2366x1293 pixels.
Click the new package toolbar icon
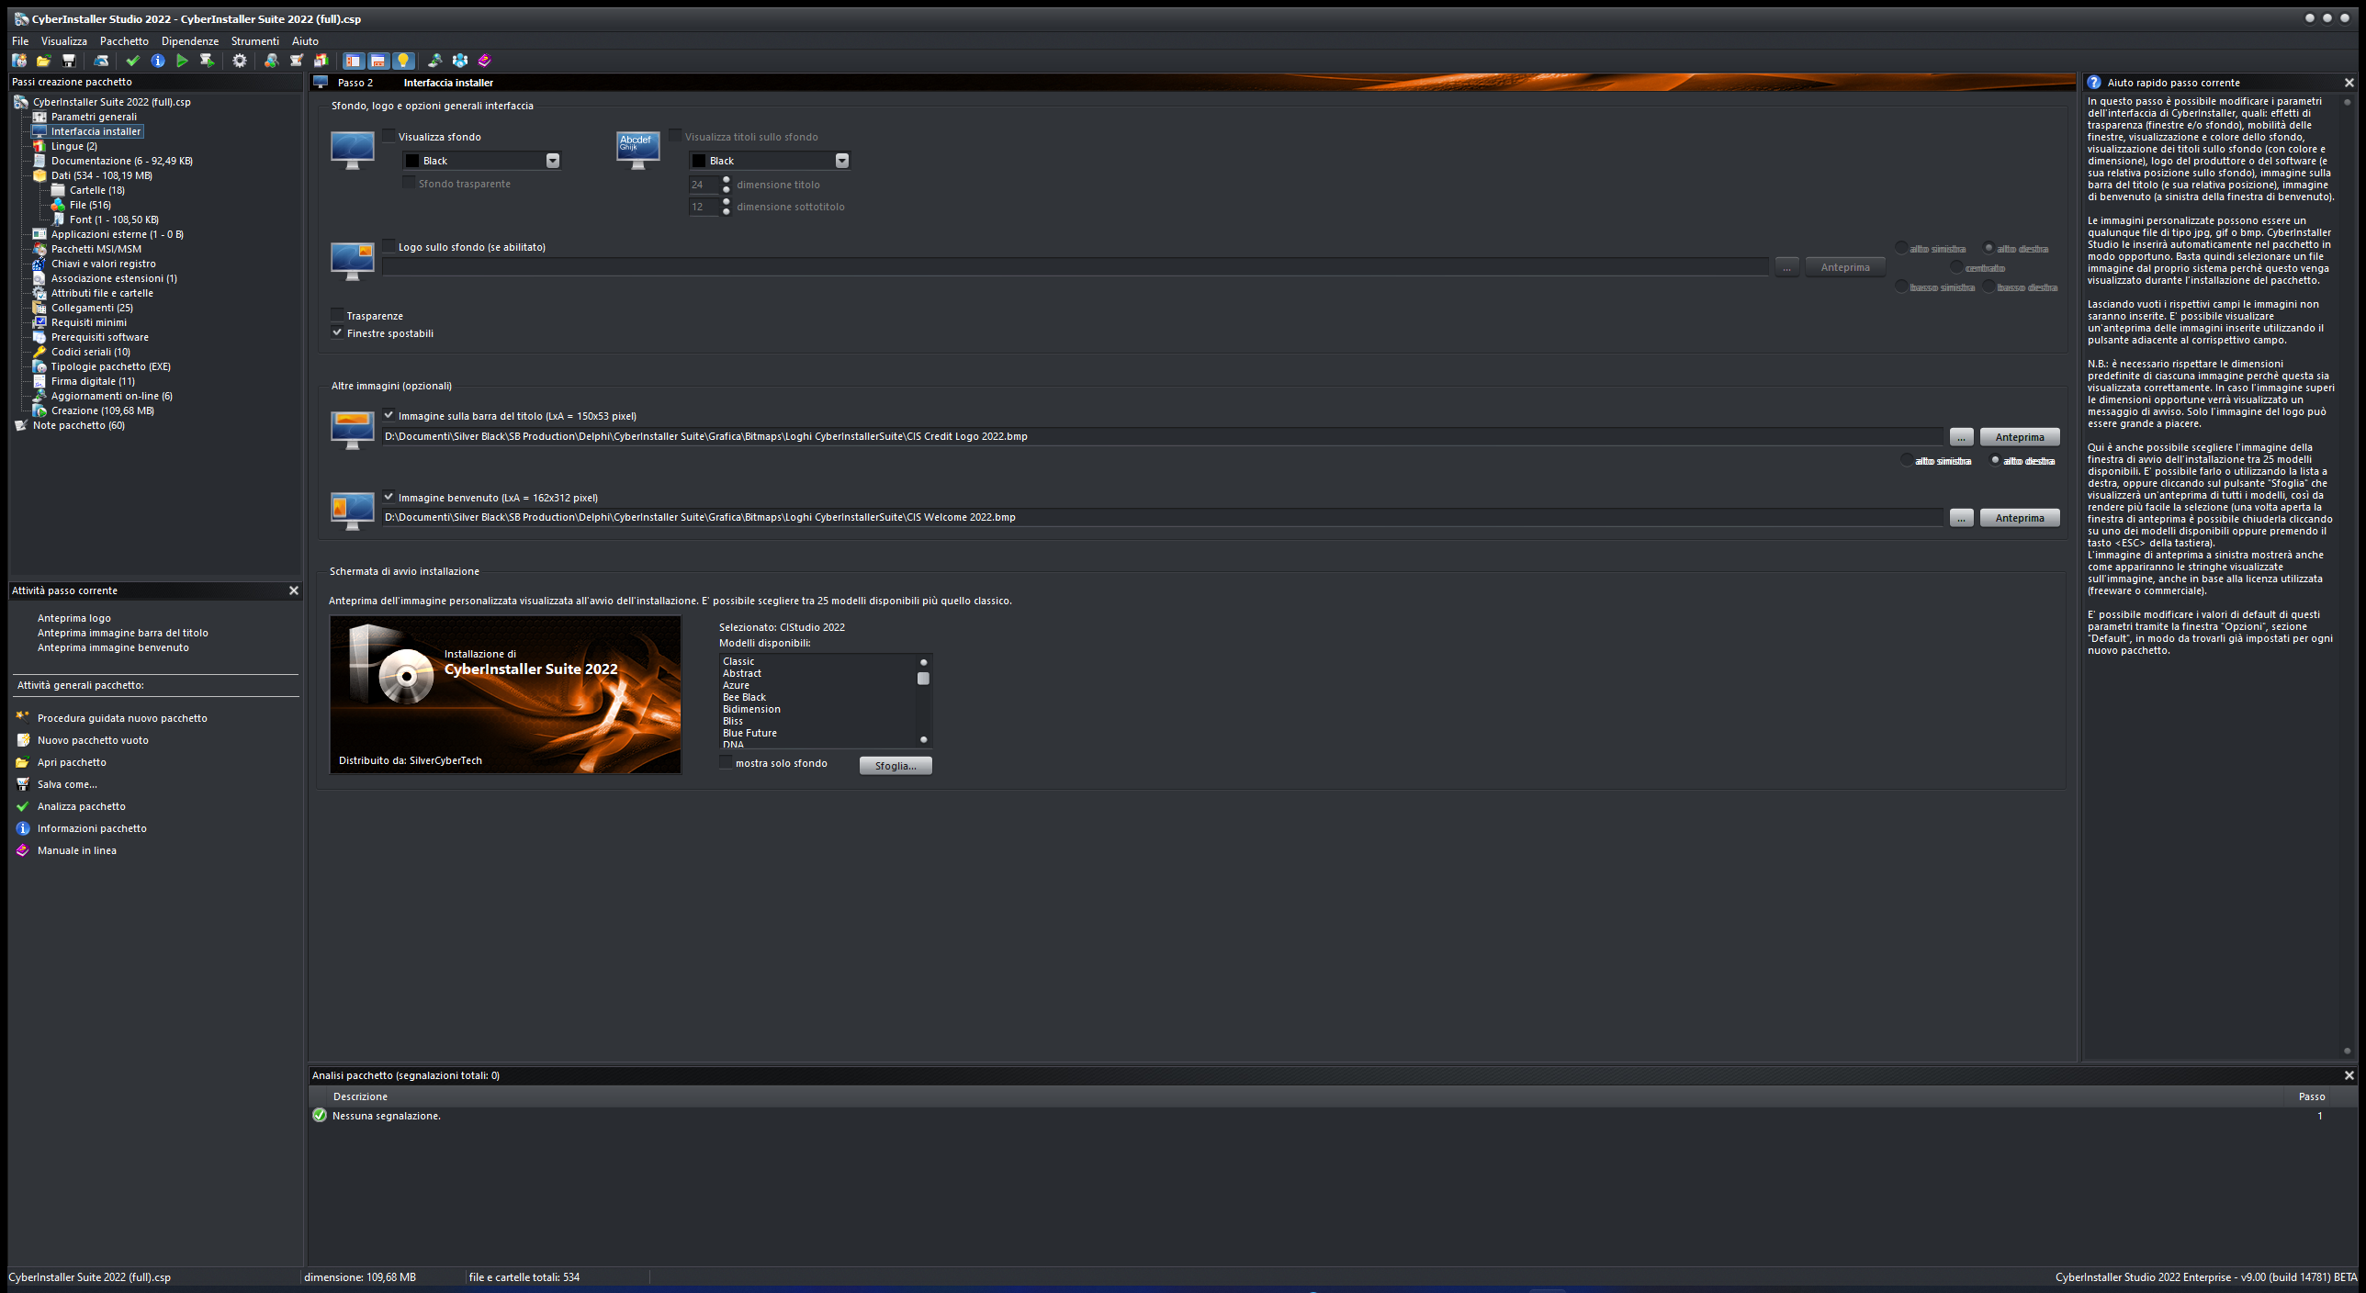(19, 61)
